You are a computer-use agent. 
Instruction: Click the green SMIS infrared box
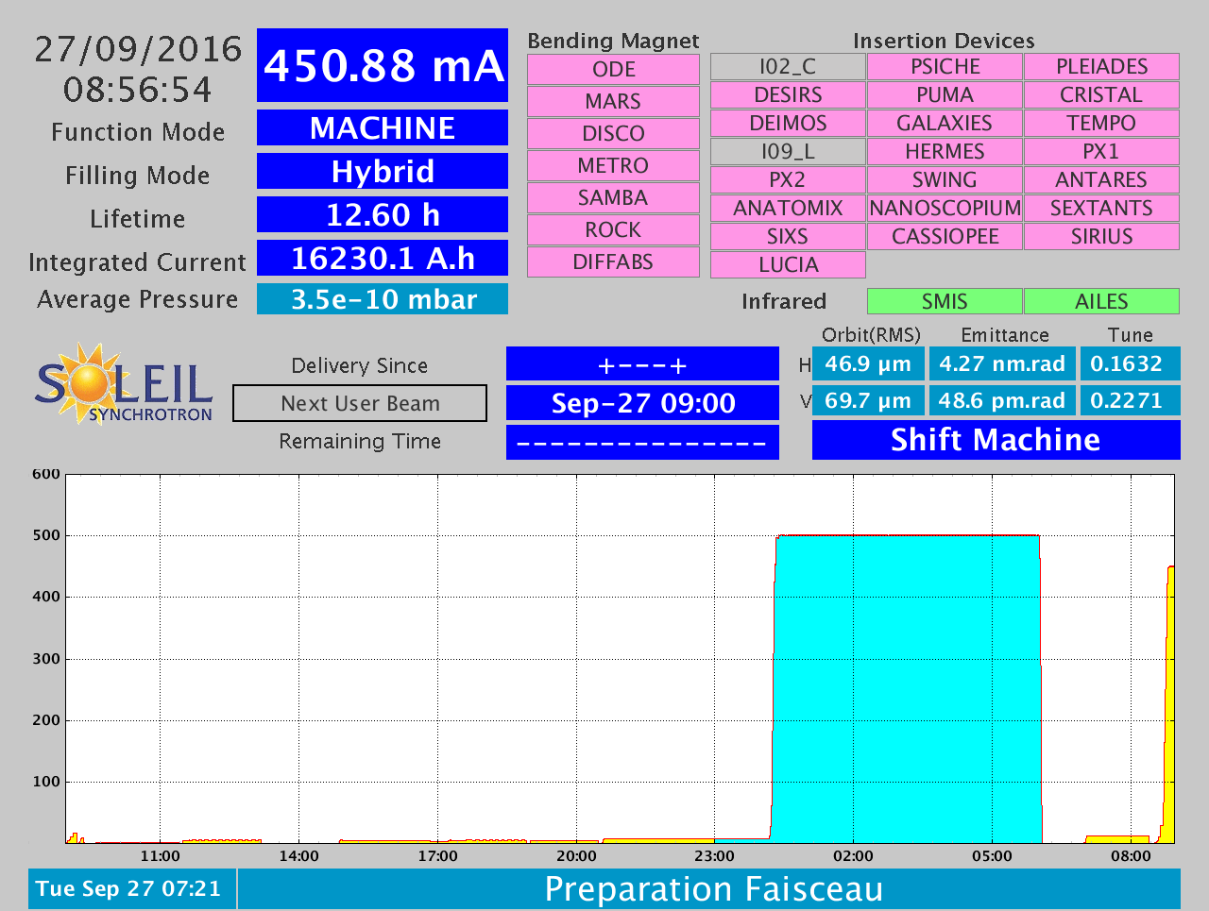coord(945,301)
